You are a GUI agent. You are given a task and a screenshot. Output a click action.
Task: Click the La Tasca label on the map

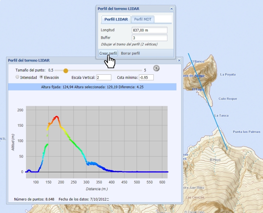[x=221, y=115]
